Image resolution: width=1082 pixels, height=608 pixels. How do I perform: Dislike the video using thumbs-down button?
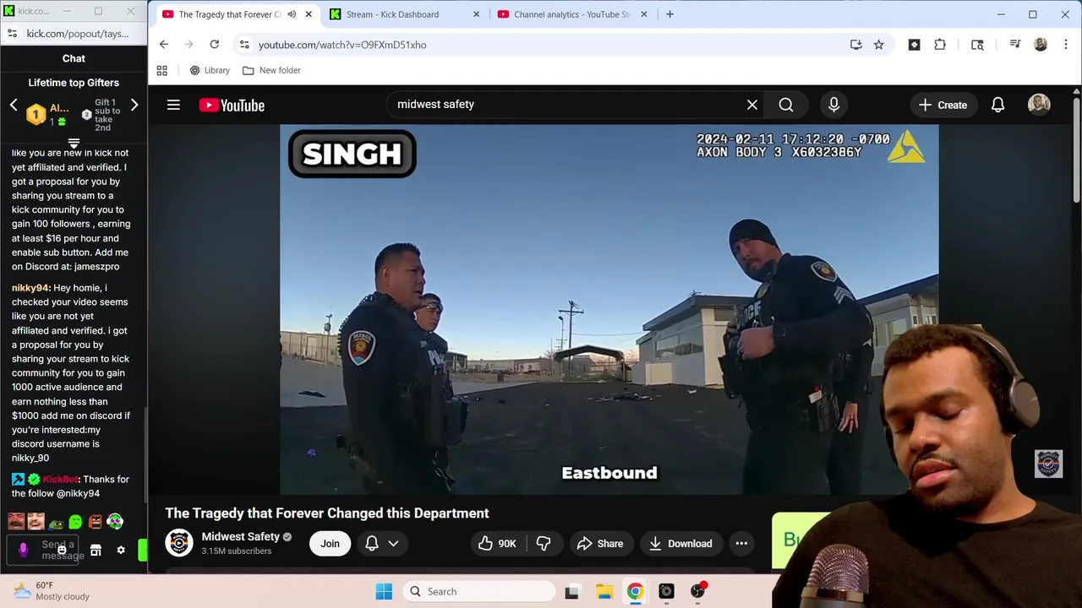[x=544, y=544]
